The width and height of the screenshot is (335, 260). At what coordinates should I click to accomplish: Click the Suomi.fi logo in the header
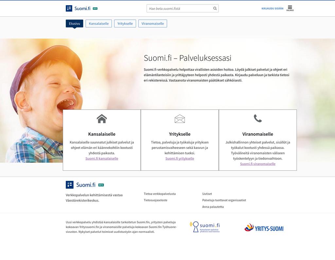click(x=78, y=8)
